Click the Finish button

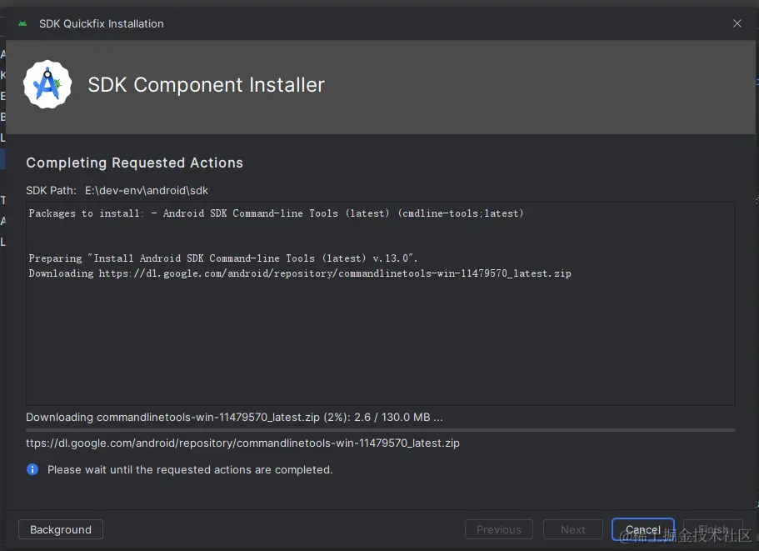713,529
